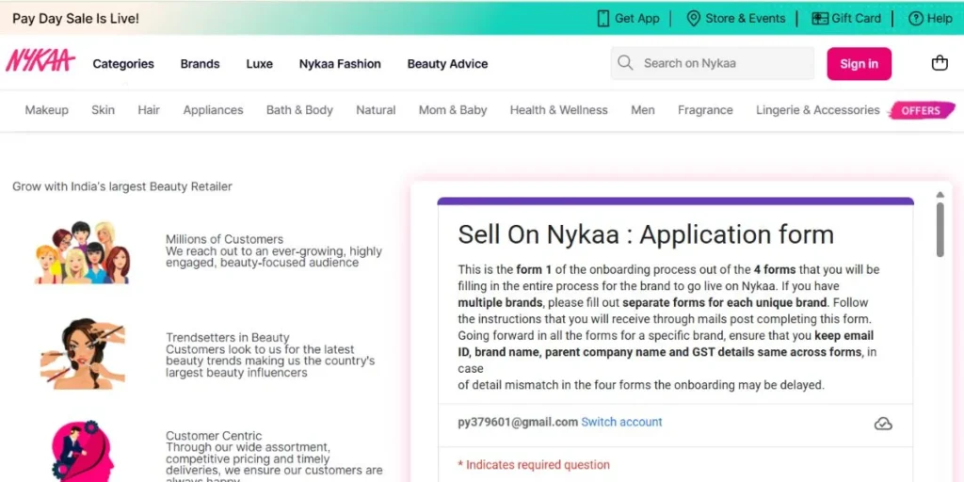Click the Millions of Customers illustration
964x482 pixels.
(83, 252)
